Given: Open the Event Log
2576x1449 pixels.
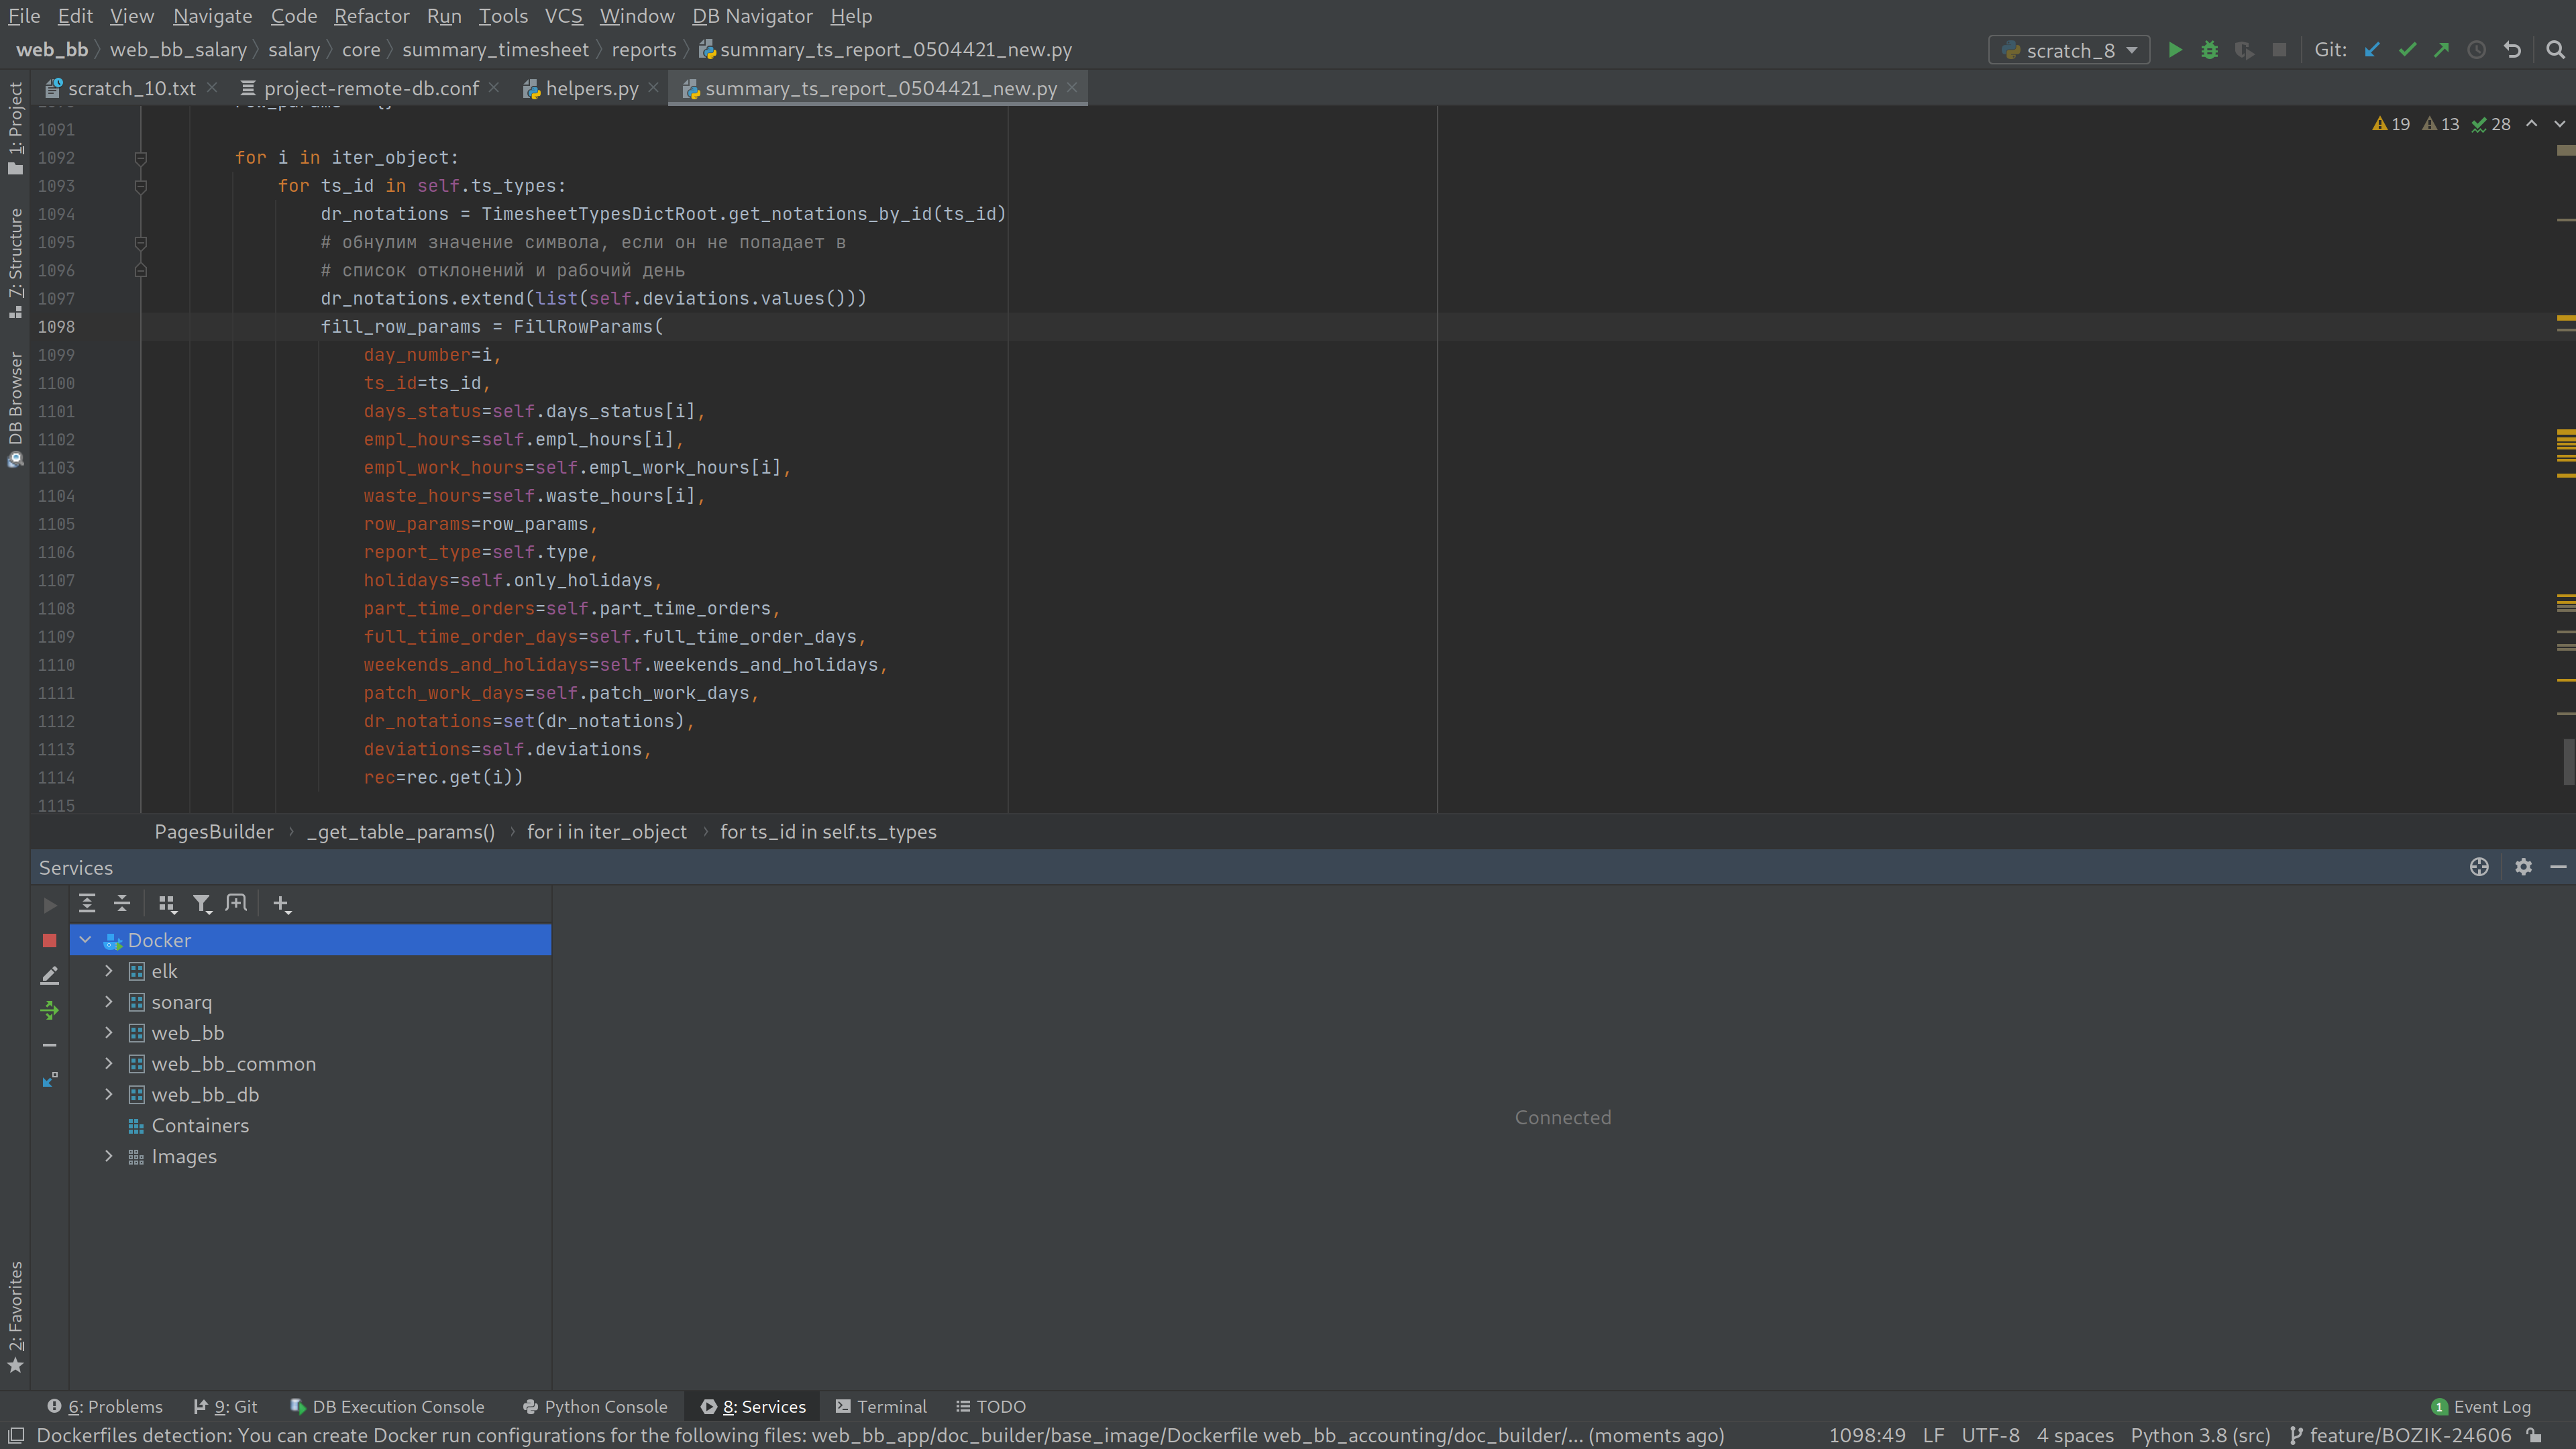Looking at the screenshot, I should tap(2481, 1407).
